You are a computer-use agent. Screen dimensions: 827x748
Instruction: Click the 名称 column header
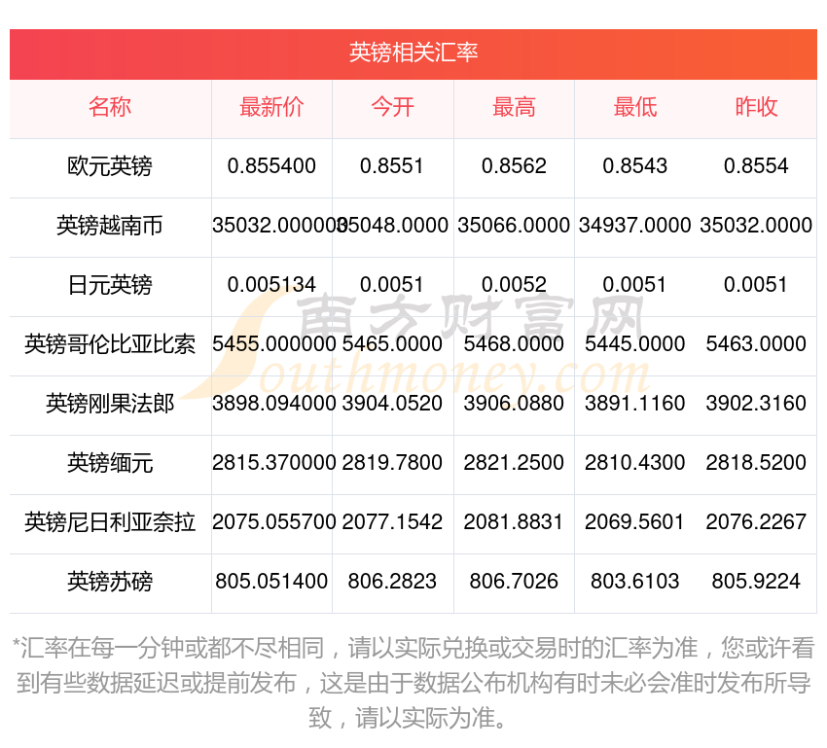(x=110, y=108)
